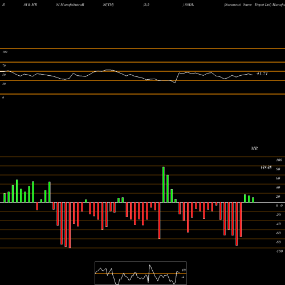Click the MR axis label -100
This screenshot has width=285, height=285.
pyautogui.click(x=279, y=251)
